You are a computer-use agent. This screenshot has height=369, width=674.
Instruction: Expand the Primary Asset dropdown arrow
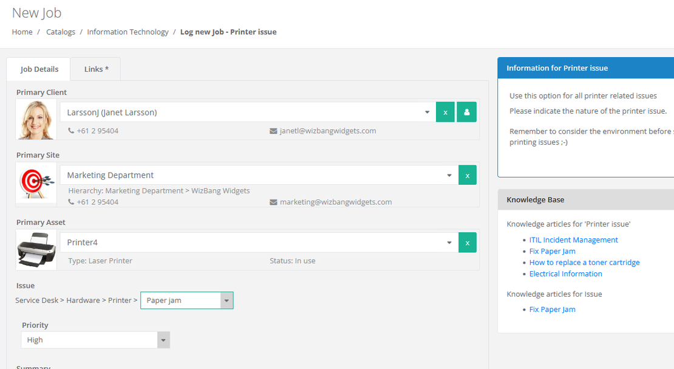point(449,243)
